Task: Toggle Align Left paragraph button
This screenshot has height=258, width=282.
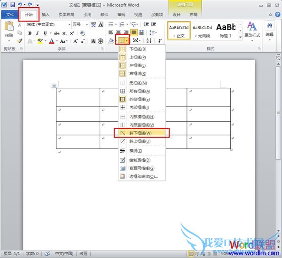Action: point(111,32)
